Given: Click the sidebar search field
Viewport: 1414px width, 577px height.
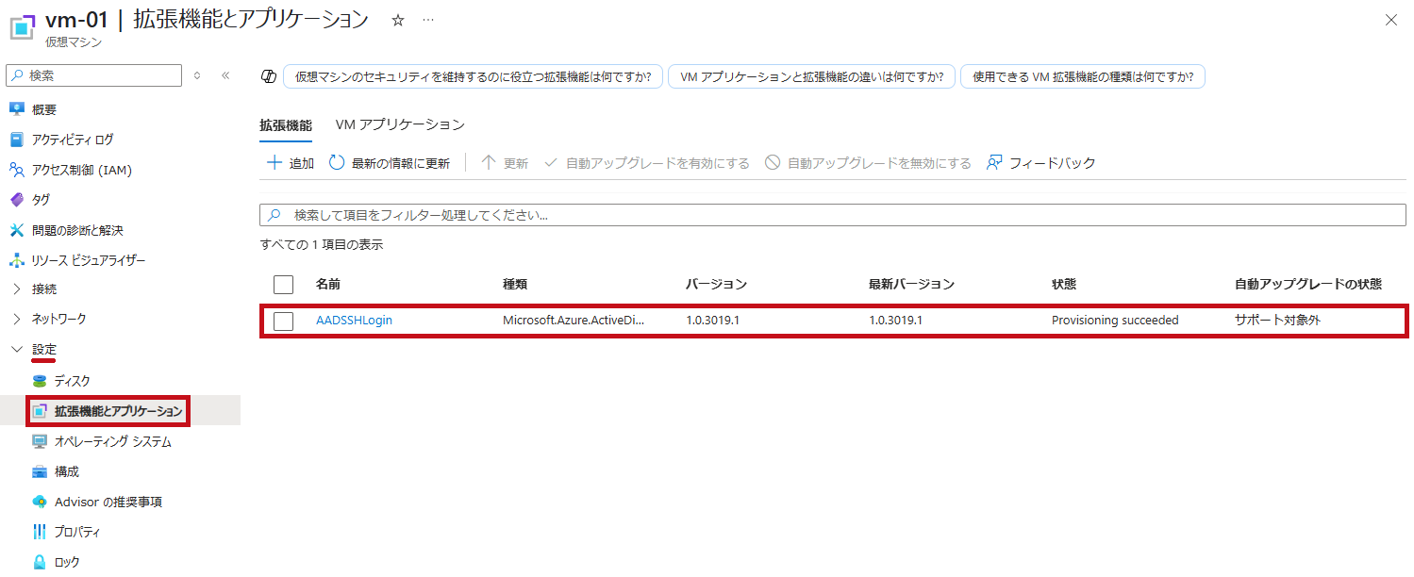Looking at the screenshot, I should click(94, 75).
